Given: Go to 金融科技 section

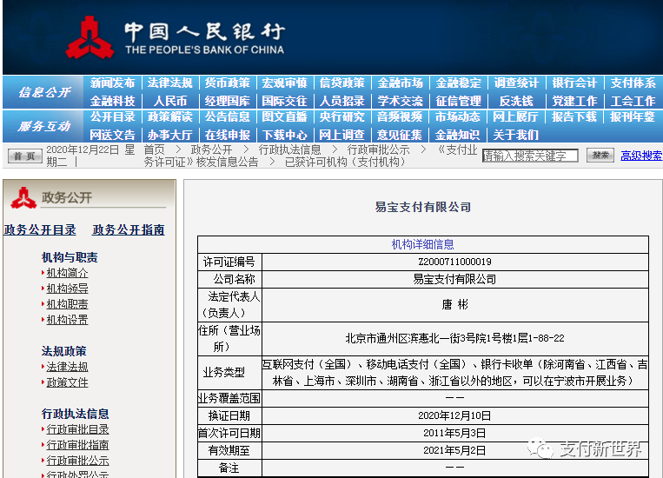Looking at the screenshot, I should tap(112, 101).
